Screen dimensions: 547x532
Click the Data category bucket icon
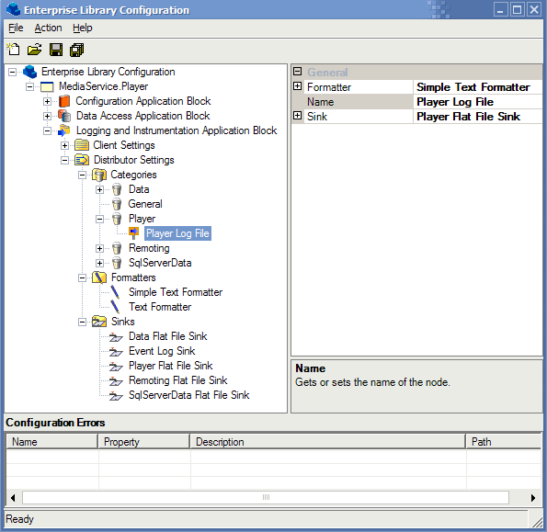tap(117, 189)
